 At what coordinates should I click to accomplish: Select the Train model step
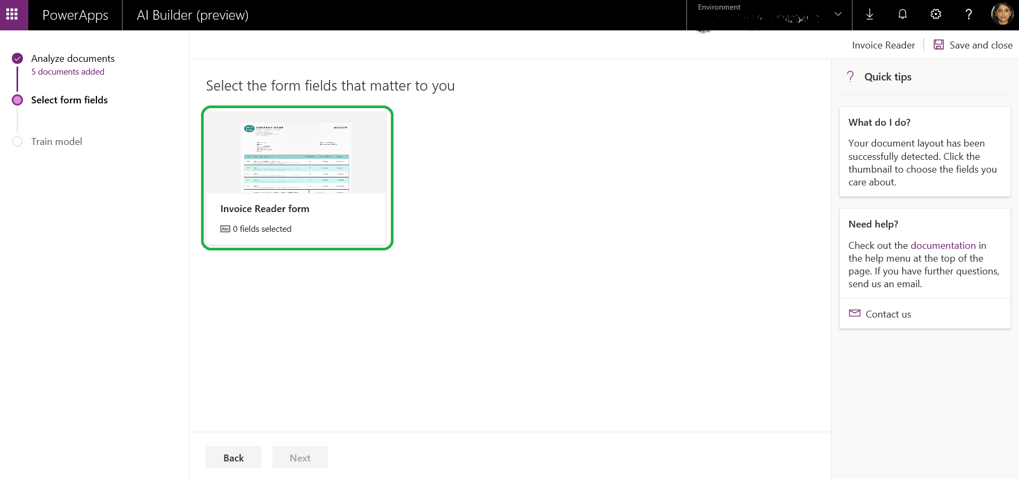tap(57, 142)
